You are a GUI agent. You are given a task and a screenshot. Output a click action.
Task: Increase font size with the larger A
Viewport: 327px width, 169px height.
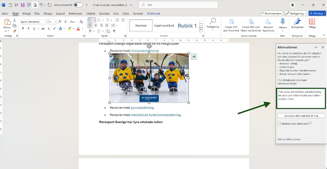(x=60, y=22)
